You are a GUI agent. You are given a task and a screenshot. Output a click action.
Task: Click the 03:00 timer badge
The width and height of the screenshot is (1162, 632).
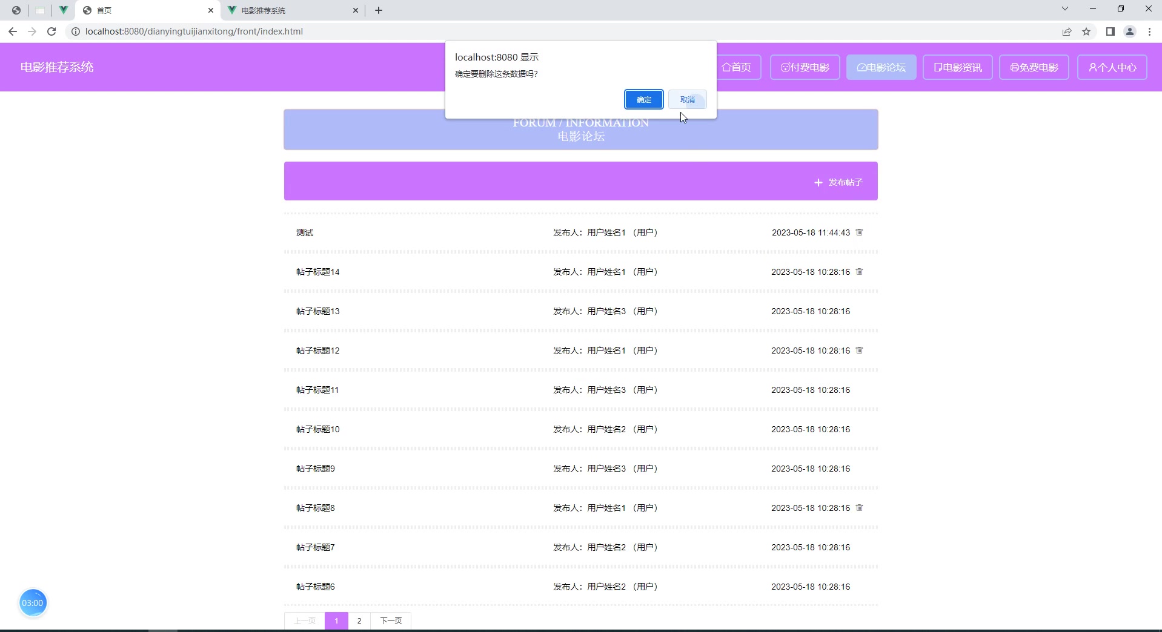(x=33, y=602)
